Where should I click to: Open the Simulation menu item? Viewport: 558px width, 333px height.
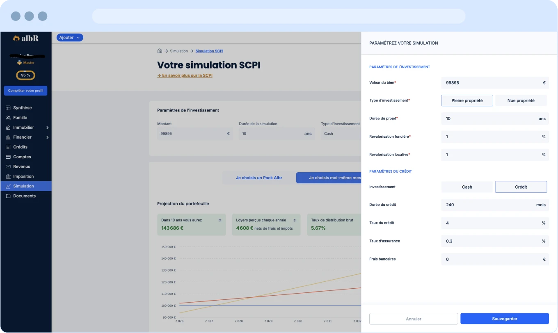[23, 186]
